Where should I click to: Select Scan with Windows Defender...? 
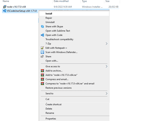(x=74, y=52)
